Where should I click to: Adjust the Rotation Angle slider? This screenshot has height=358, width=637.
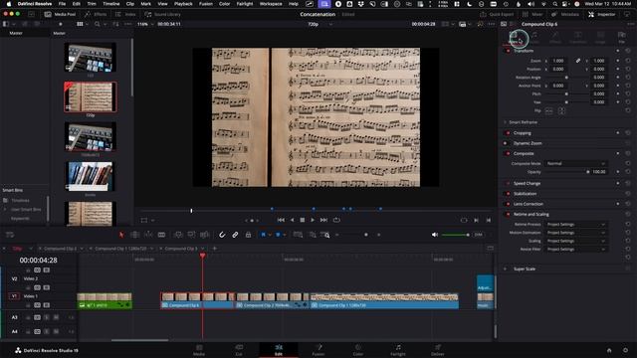click(x=566, y=78)
